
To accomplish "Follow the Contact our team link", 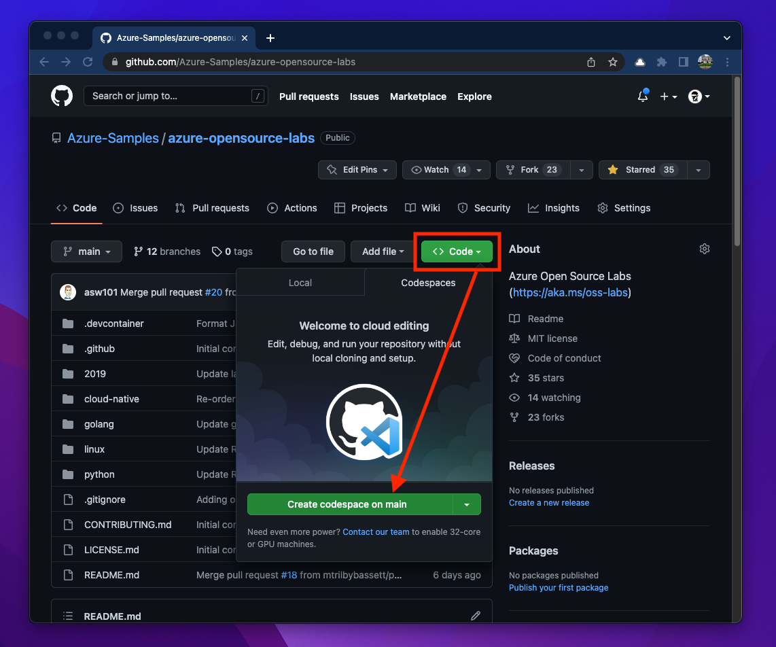I will tap(376, 532).
